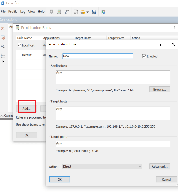This screenshot has height=192, width=178.
Task: Click the help question mark in Proxification Rule dialog
Action: point(161,44)
